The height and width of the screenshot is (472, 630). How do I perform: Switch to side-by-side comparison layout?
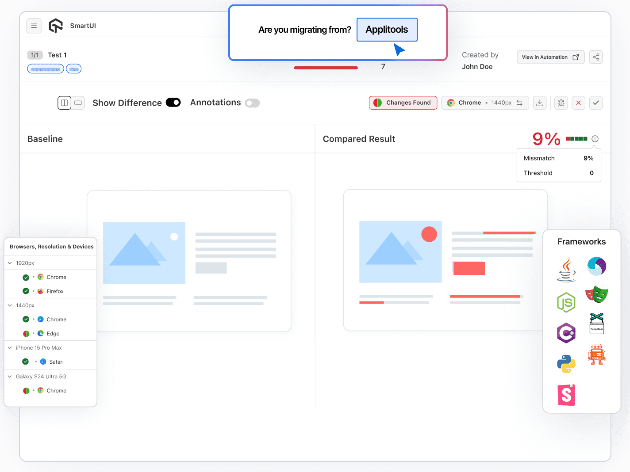point(65,103)
